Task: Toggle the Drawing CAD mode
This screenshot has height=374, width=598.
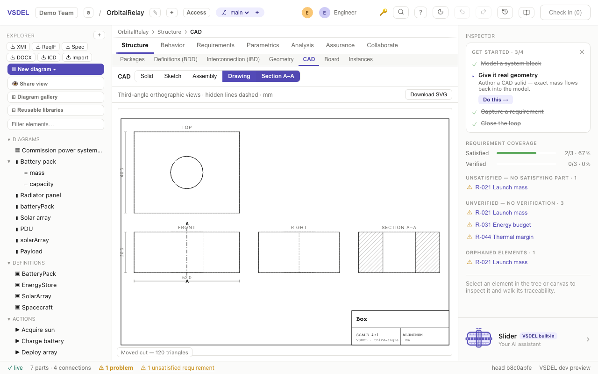Action: (239, 76)
